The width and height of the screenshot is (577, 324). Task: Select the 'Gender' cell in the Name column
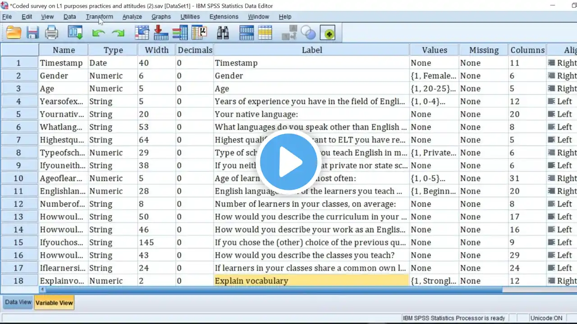pos(64,76)
